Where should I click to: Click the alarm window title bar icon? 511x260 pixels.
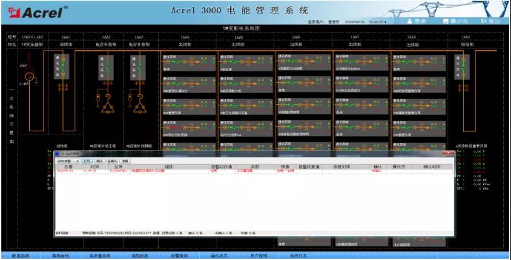pyautogui.click(x=57, y=153)
